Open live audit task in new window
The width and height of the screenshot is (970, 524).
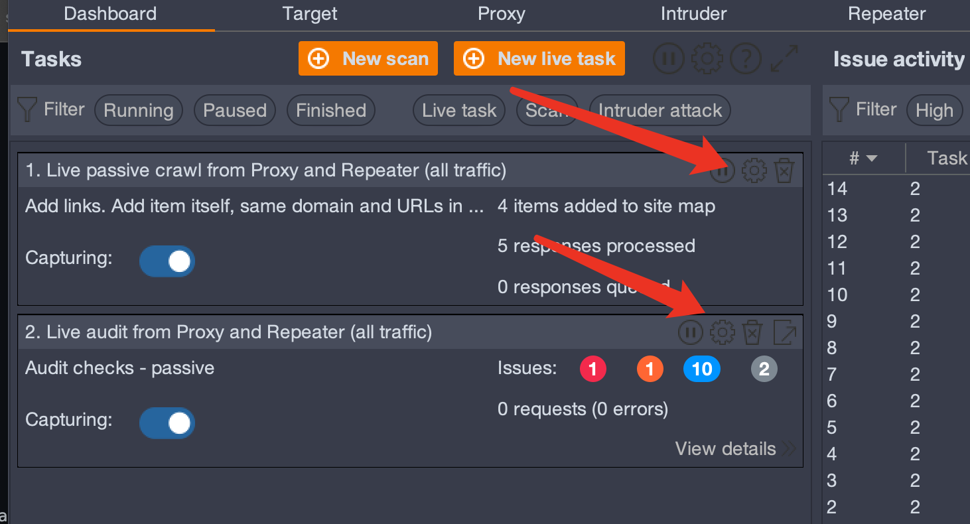[x=784, y=332]
